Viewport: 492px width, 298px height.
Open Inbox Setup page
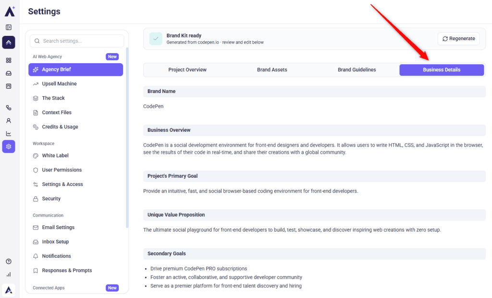pyautogui.click(x=75, y=241)
